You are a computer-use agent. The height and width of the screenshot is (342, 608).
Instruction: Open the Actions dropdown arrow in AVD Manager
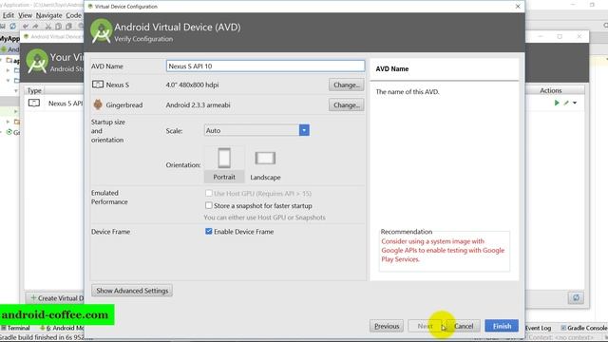[575, 103]
